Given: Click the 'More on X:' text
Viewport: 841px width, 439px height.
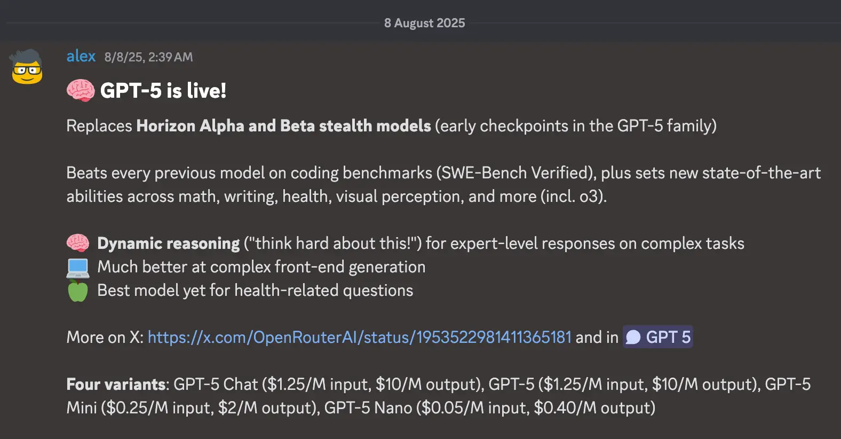Looking at the screenshot, I should pos(105,338).
